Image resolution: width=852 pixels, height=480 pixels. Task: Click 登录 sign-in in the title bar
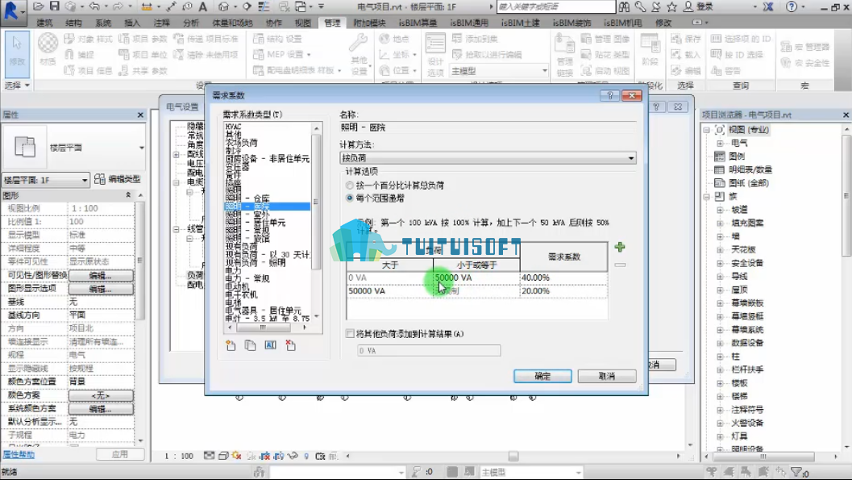point(704,6)
